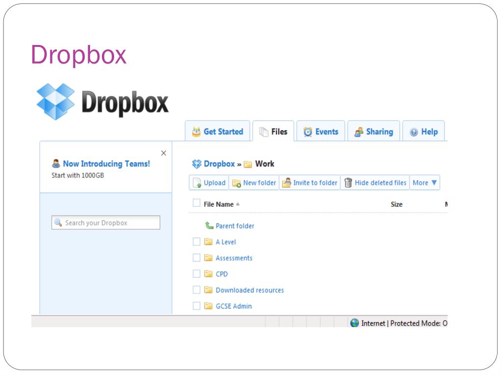Go to Dropbox root via breadcrumb link

pos(219,164)
